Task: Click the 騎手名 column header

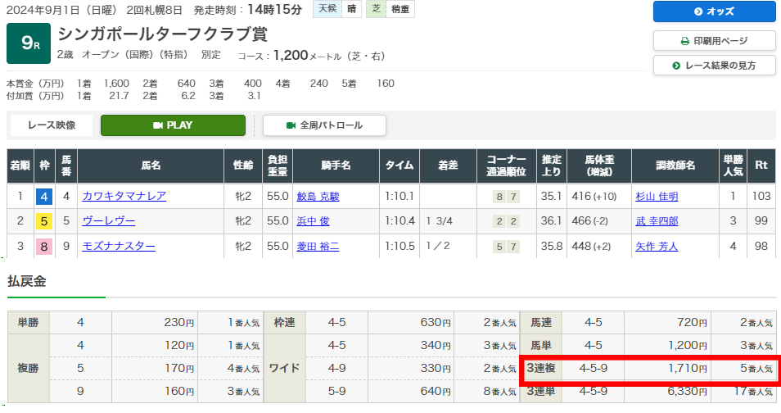Action: pyautogui.click(x=336, y=166)
